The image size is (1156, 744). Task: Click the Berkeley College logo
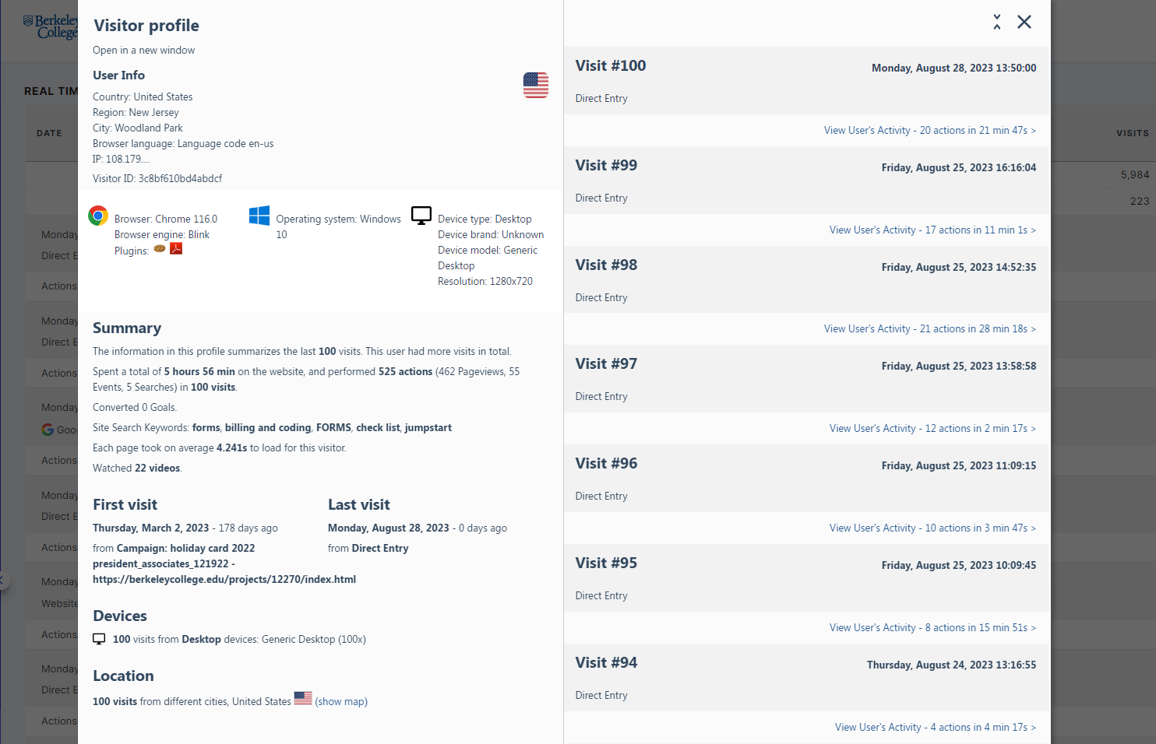pyautogui.click(x=51, y=26)
